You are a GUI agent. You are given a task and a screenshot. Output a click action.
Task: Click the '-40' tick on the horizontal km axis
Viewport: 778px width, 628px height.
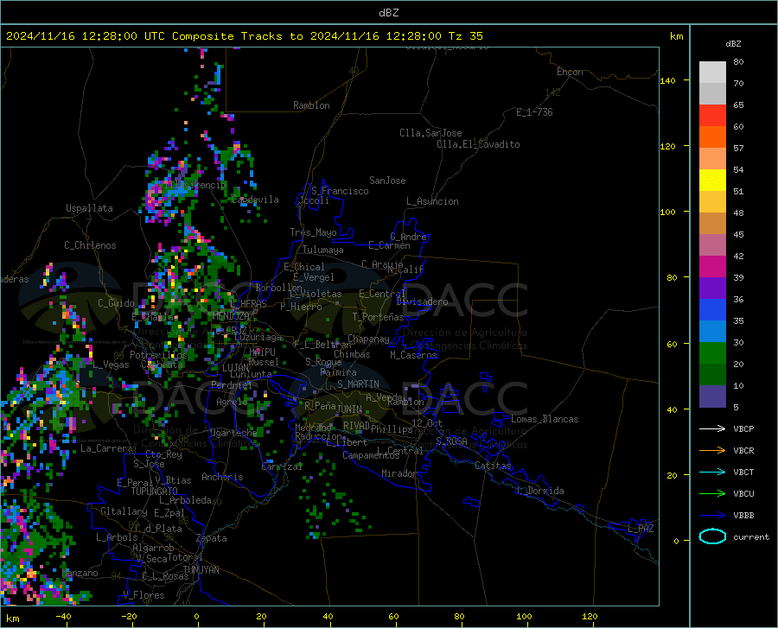63,616
